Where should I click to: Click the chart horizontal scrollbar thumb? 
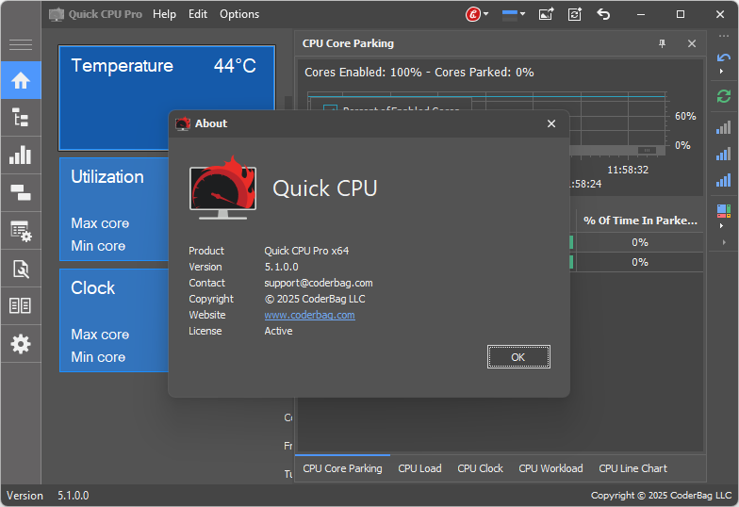pos(647,151)
